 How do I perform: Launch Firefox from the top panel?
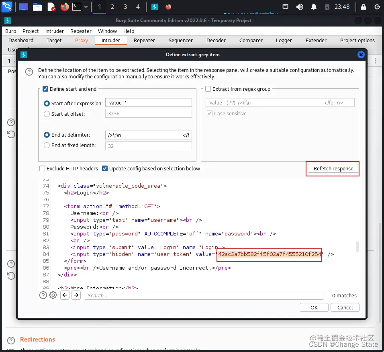click(65, 7)
